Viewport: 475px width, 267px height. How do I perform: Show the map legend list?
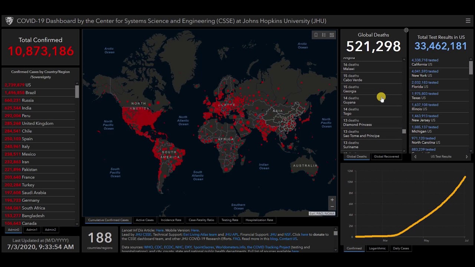click(x=324, y=35)
